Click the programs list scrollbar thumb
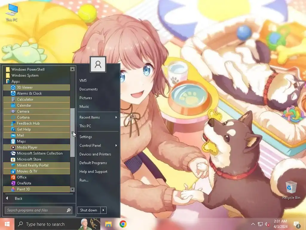The height and width of the screenshot is (230, 306). (x=72, y=133)
